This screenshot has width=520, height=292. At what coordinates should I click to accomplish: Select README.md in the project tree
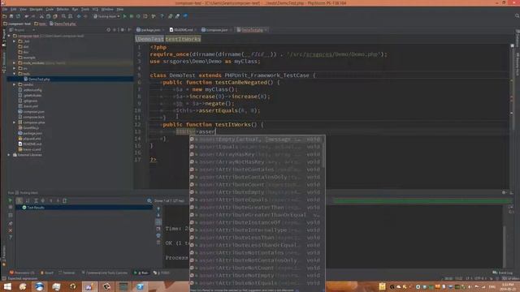tap(29, 144)
